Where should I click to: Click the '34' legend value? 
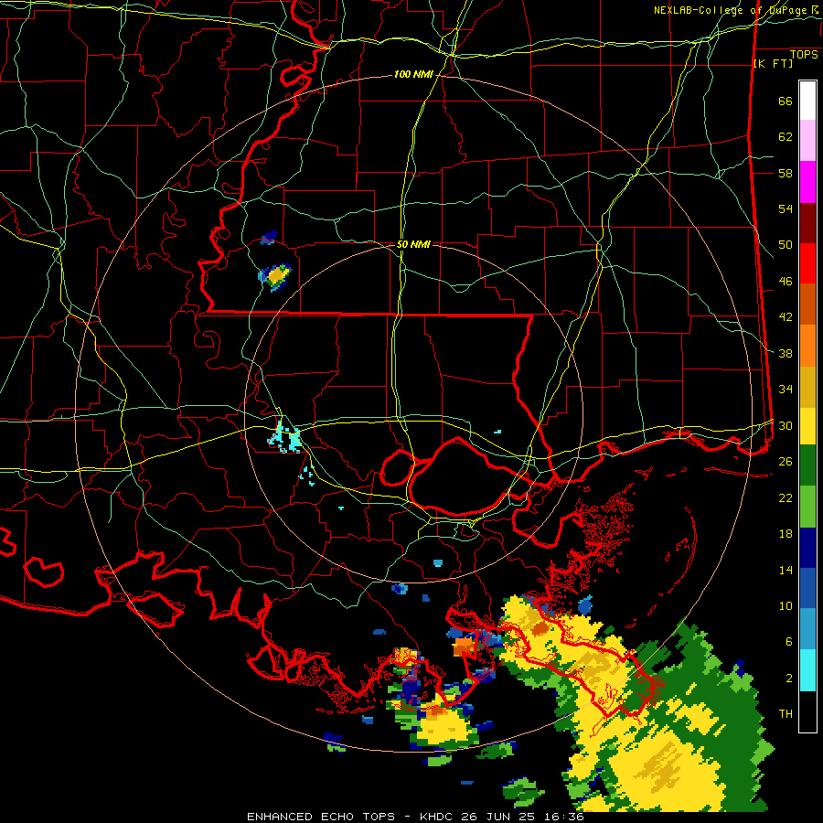coord(786,390)
